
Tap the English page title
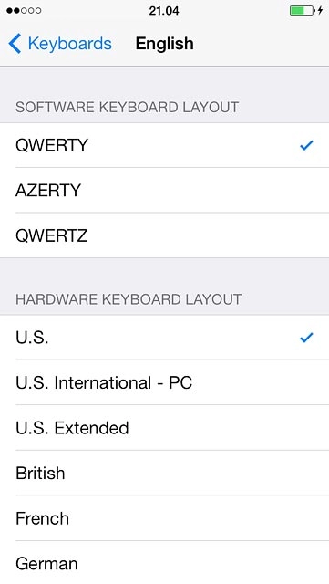click(x=164, y=44)
